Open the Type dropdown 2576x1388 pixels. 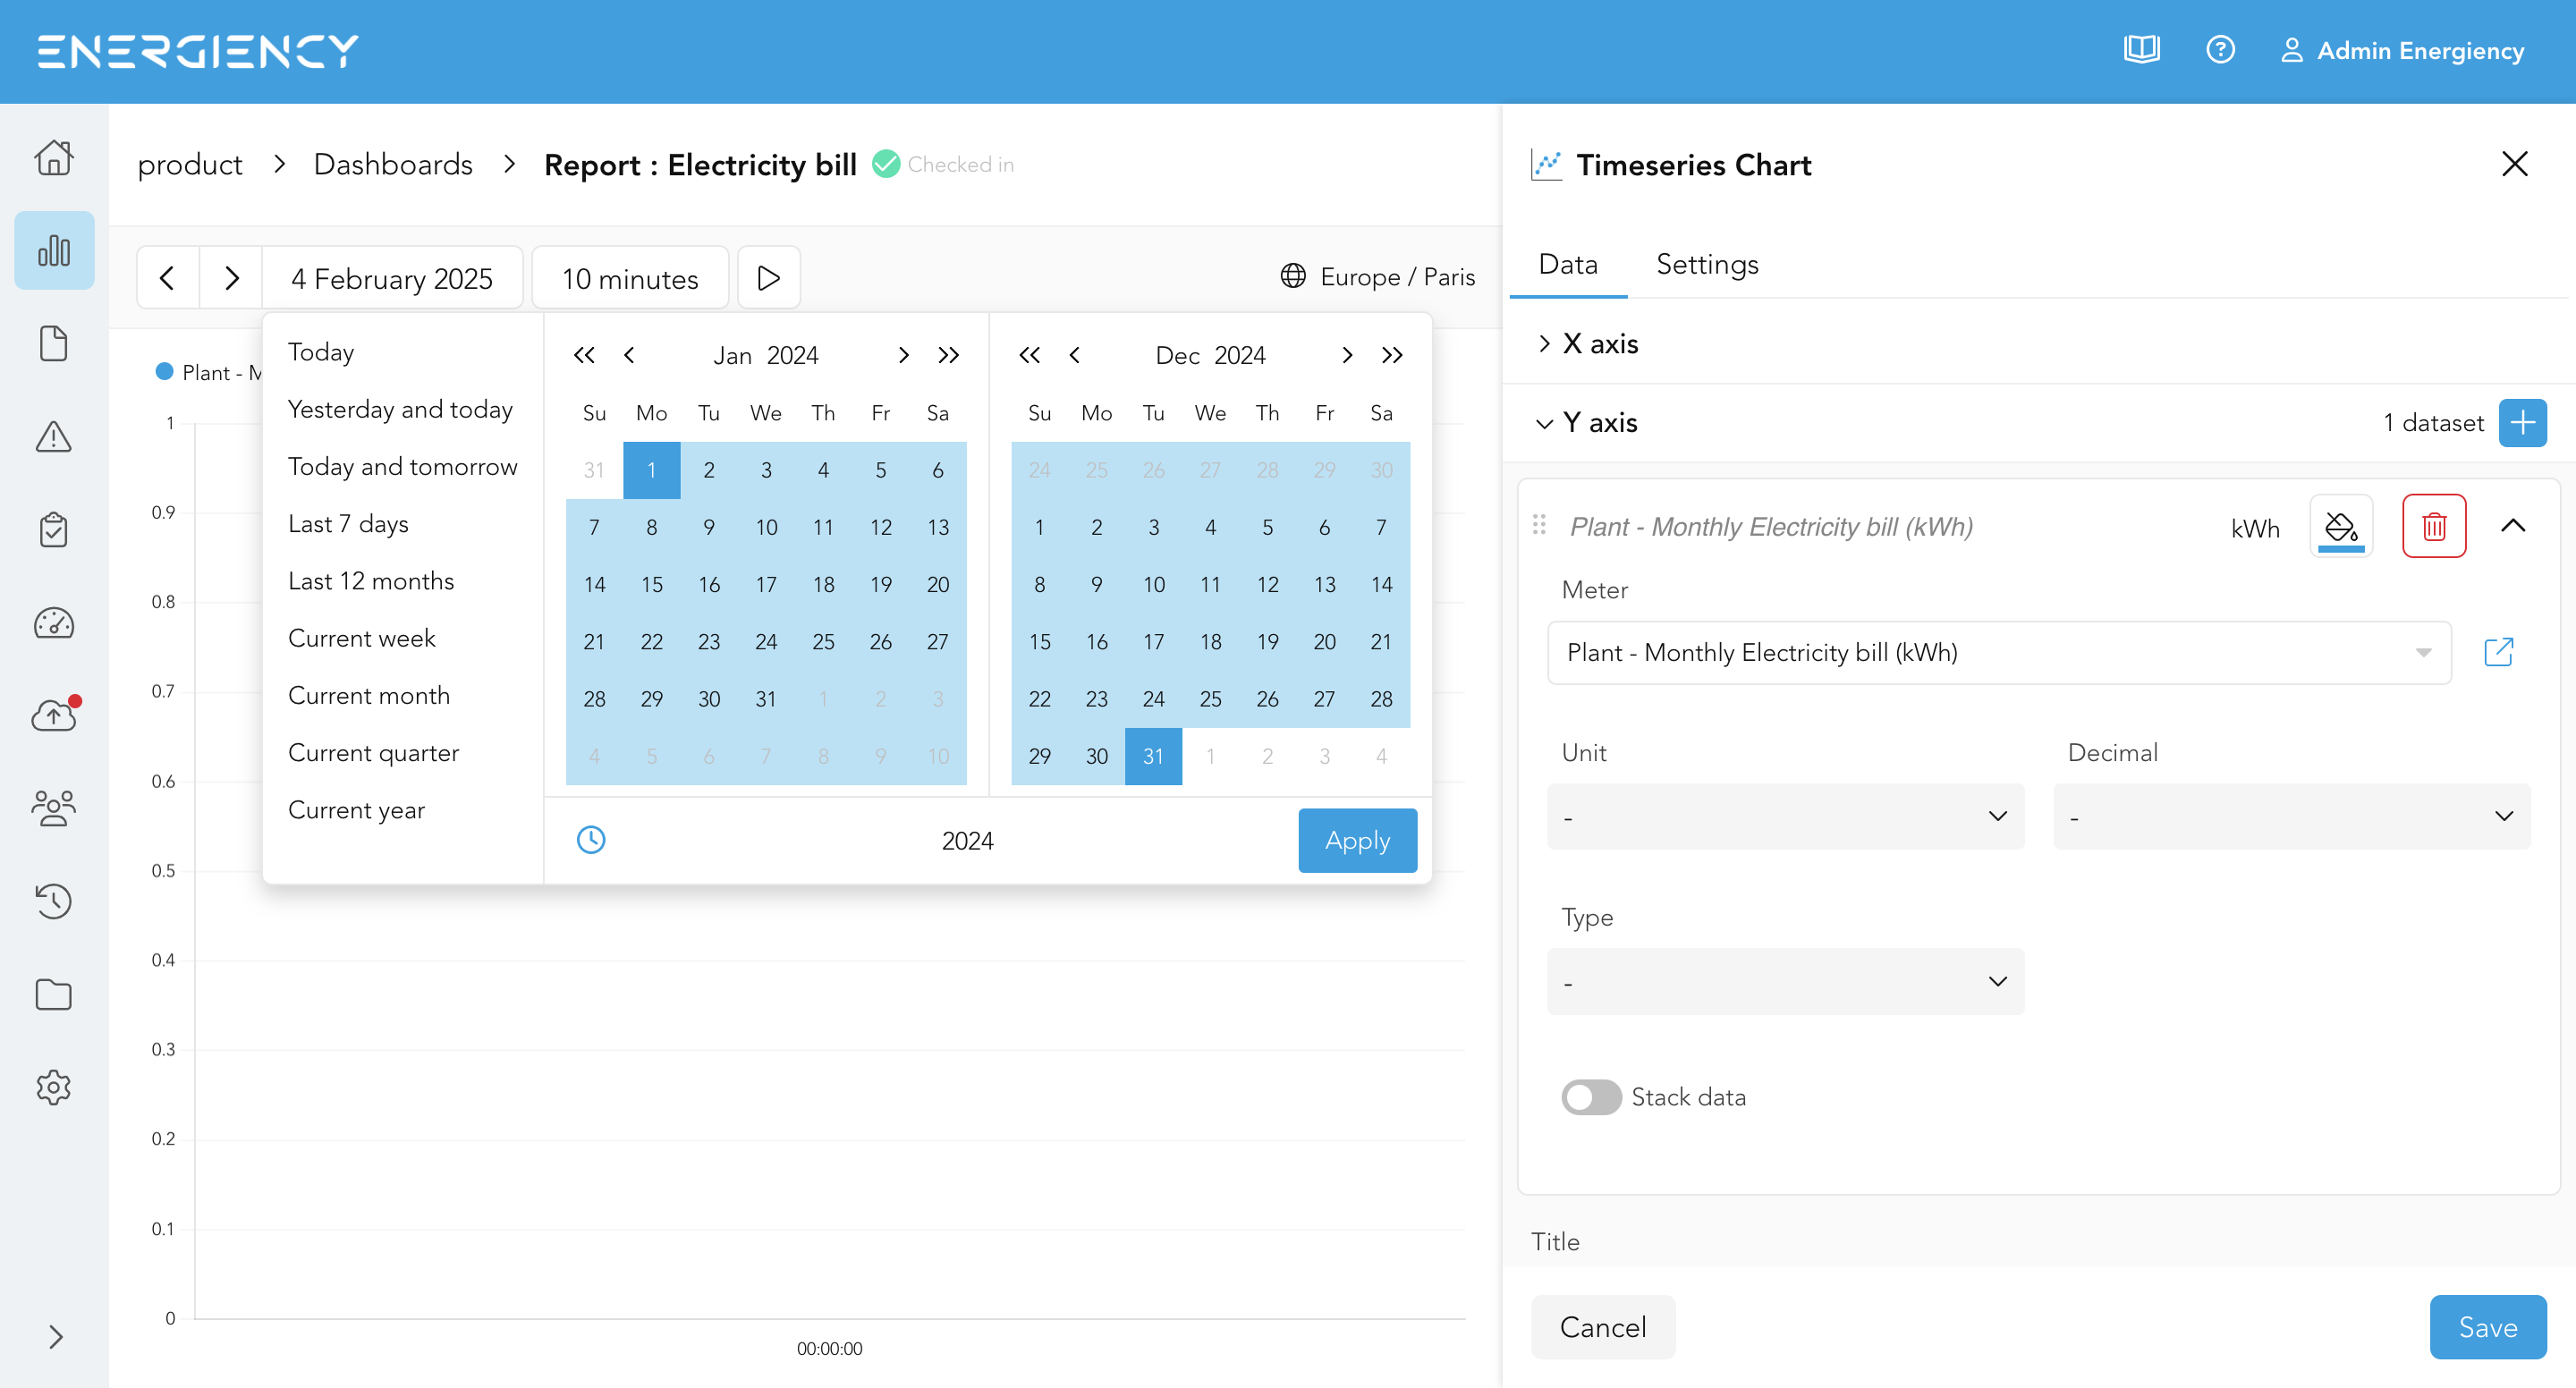[1785, 981]
